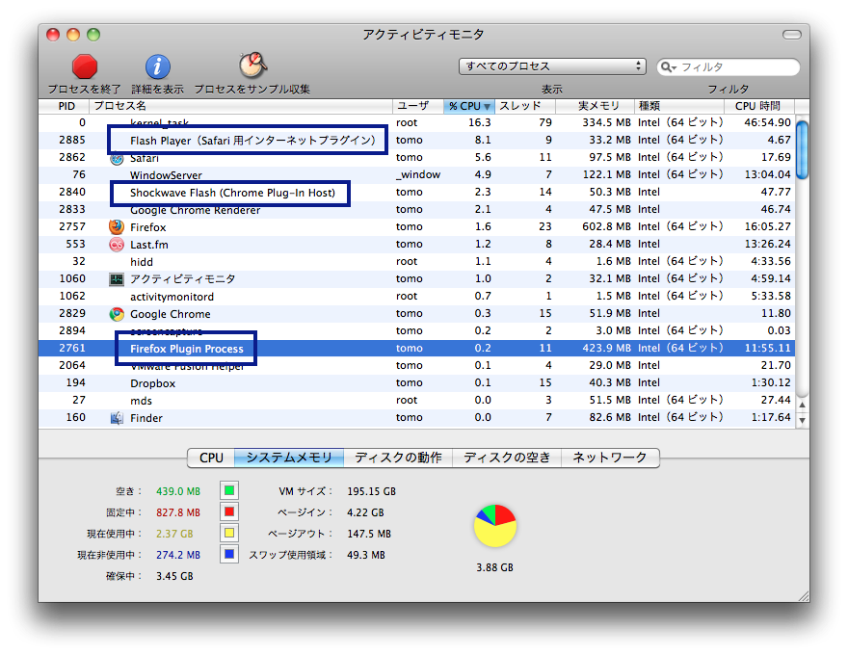Click the 602.8 MB memory value
This screenshot has width=848, height=655.
tap(606, 226)
